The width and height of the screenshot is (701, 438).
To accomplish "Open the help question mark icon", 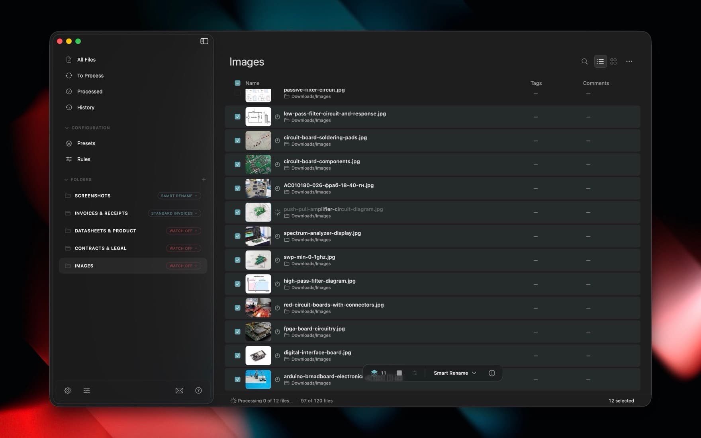I will (198, 391).
